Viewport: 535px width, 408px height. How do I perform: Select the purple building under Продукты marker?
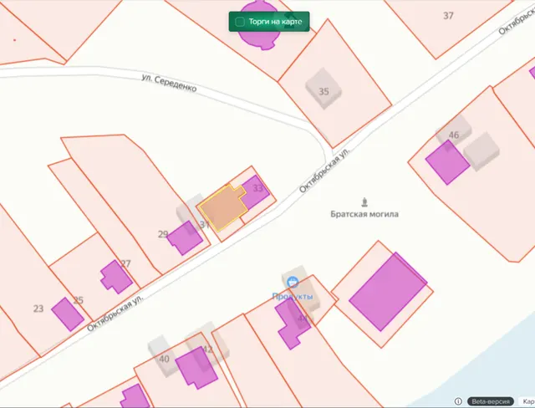coord(293,324)
